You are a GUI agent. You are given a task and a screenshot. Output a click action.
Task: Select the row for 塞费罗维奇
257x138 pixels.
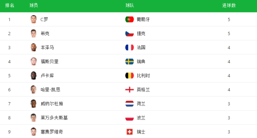click(128, 132)
